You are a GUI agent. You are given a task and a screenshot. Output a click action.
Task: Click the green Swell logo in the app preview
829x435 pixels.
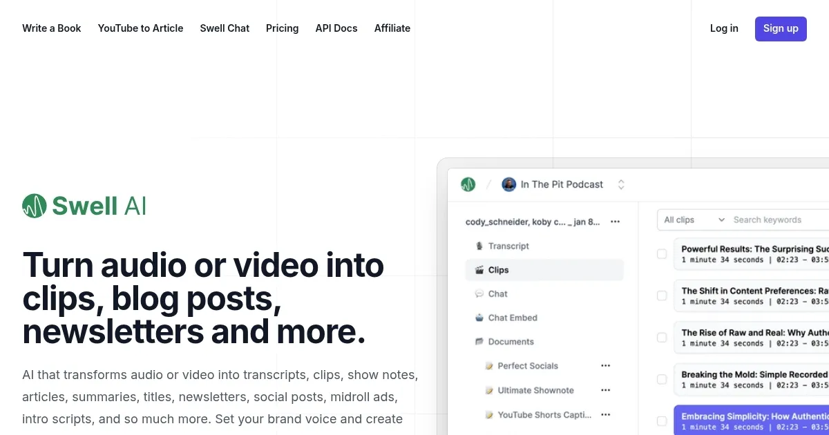point(468,184)
